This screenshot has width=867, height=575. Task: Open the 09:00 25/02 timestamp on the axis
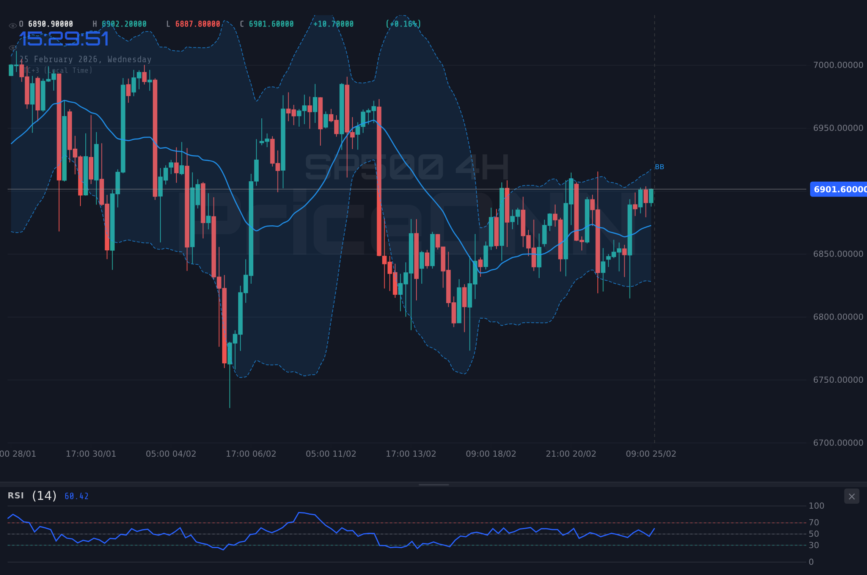pyautogui.click(x=650, y=454)
